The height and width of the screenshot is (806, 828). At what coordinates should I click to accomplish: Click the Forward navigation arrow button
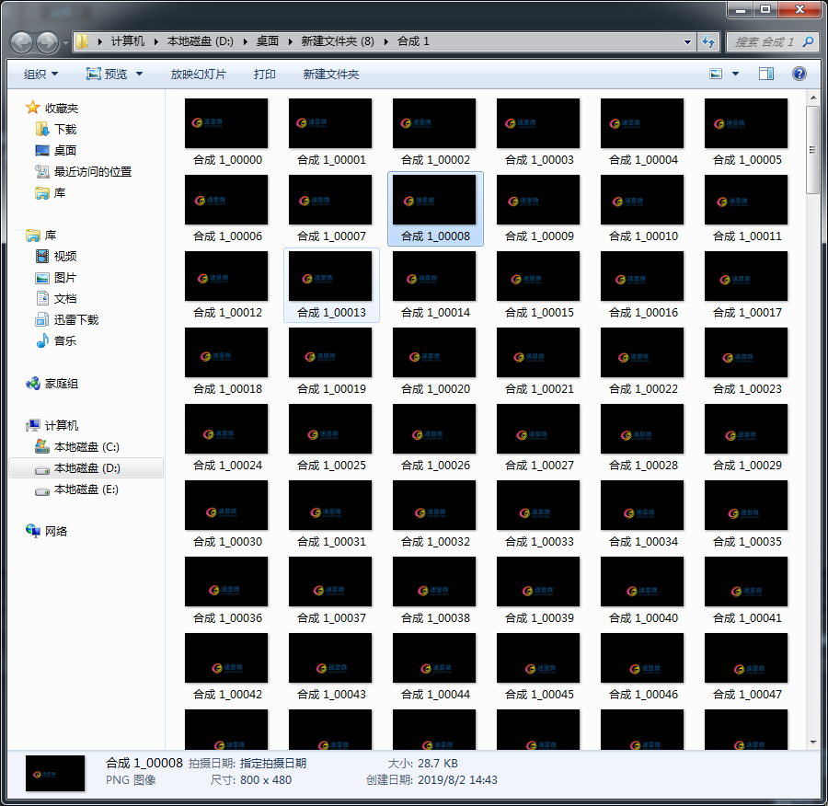point(47,42)
